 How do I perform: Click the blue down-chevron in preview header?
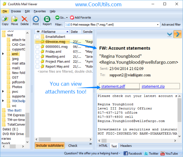pyautogui.click(x=169, y=35)
